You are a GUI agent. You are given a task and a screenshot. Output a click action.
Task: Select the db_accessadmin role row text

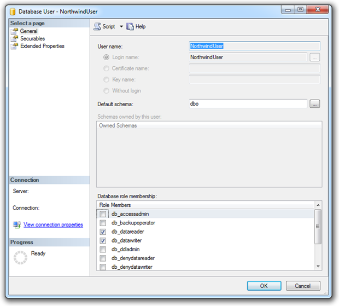(130, 214)
